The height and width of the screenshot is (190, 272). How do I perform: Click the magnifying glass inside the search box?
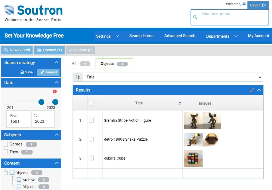[x=195, y=17]
